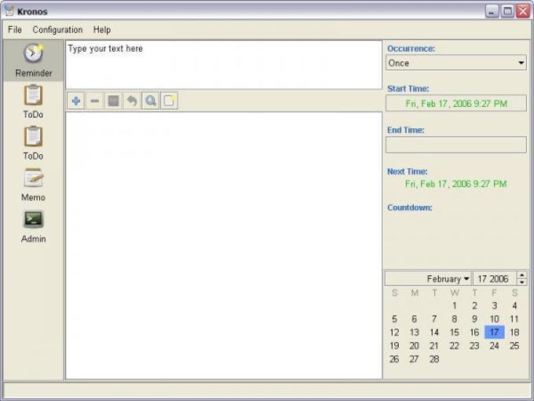This screenshot has width=534, height=401.
Task: Select calendar day 13
Action: coord(414,332)
